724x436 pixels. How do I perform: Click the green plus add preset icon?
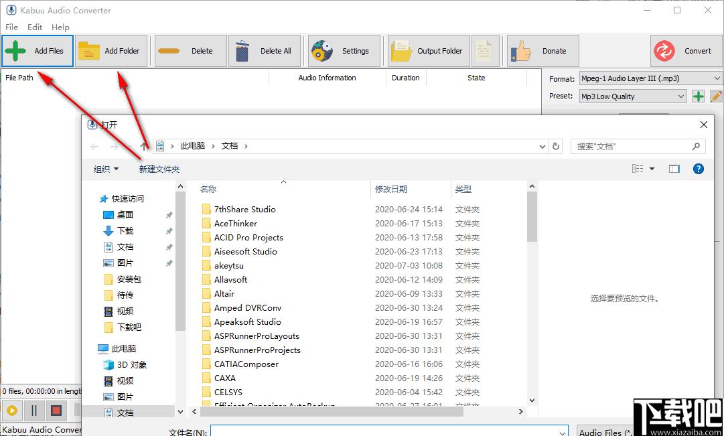click(698, 96)
